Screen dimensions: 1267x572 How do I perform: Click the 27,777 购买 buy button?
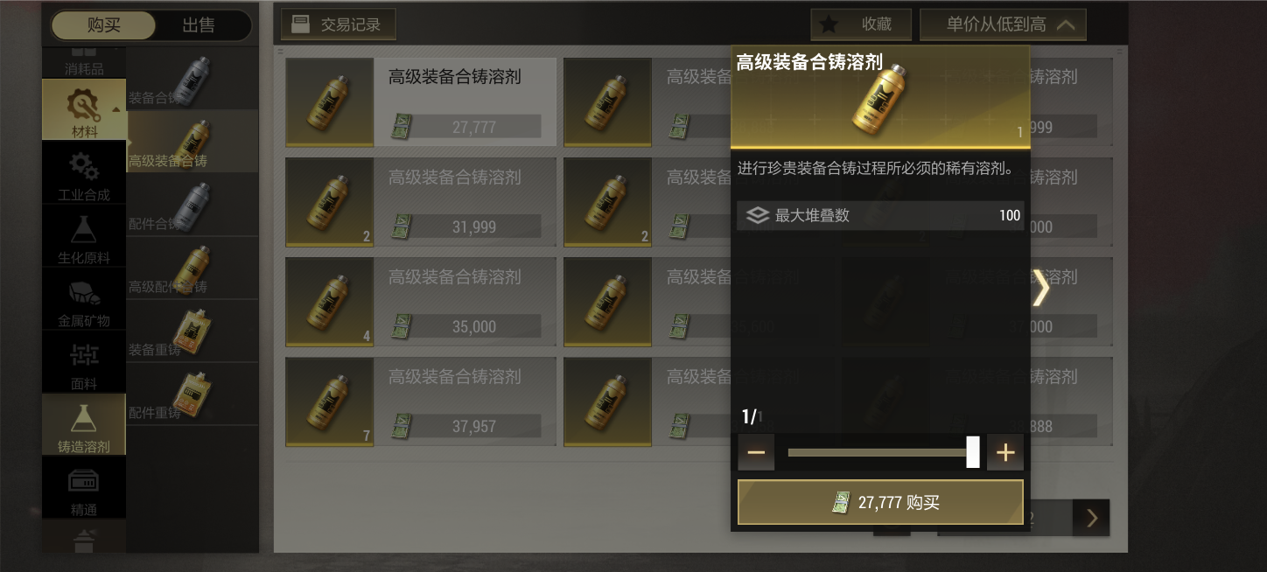(x=880, y=502)
